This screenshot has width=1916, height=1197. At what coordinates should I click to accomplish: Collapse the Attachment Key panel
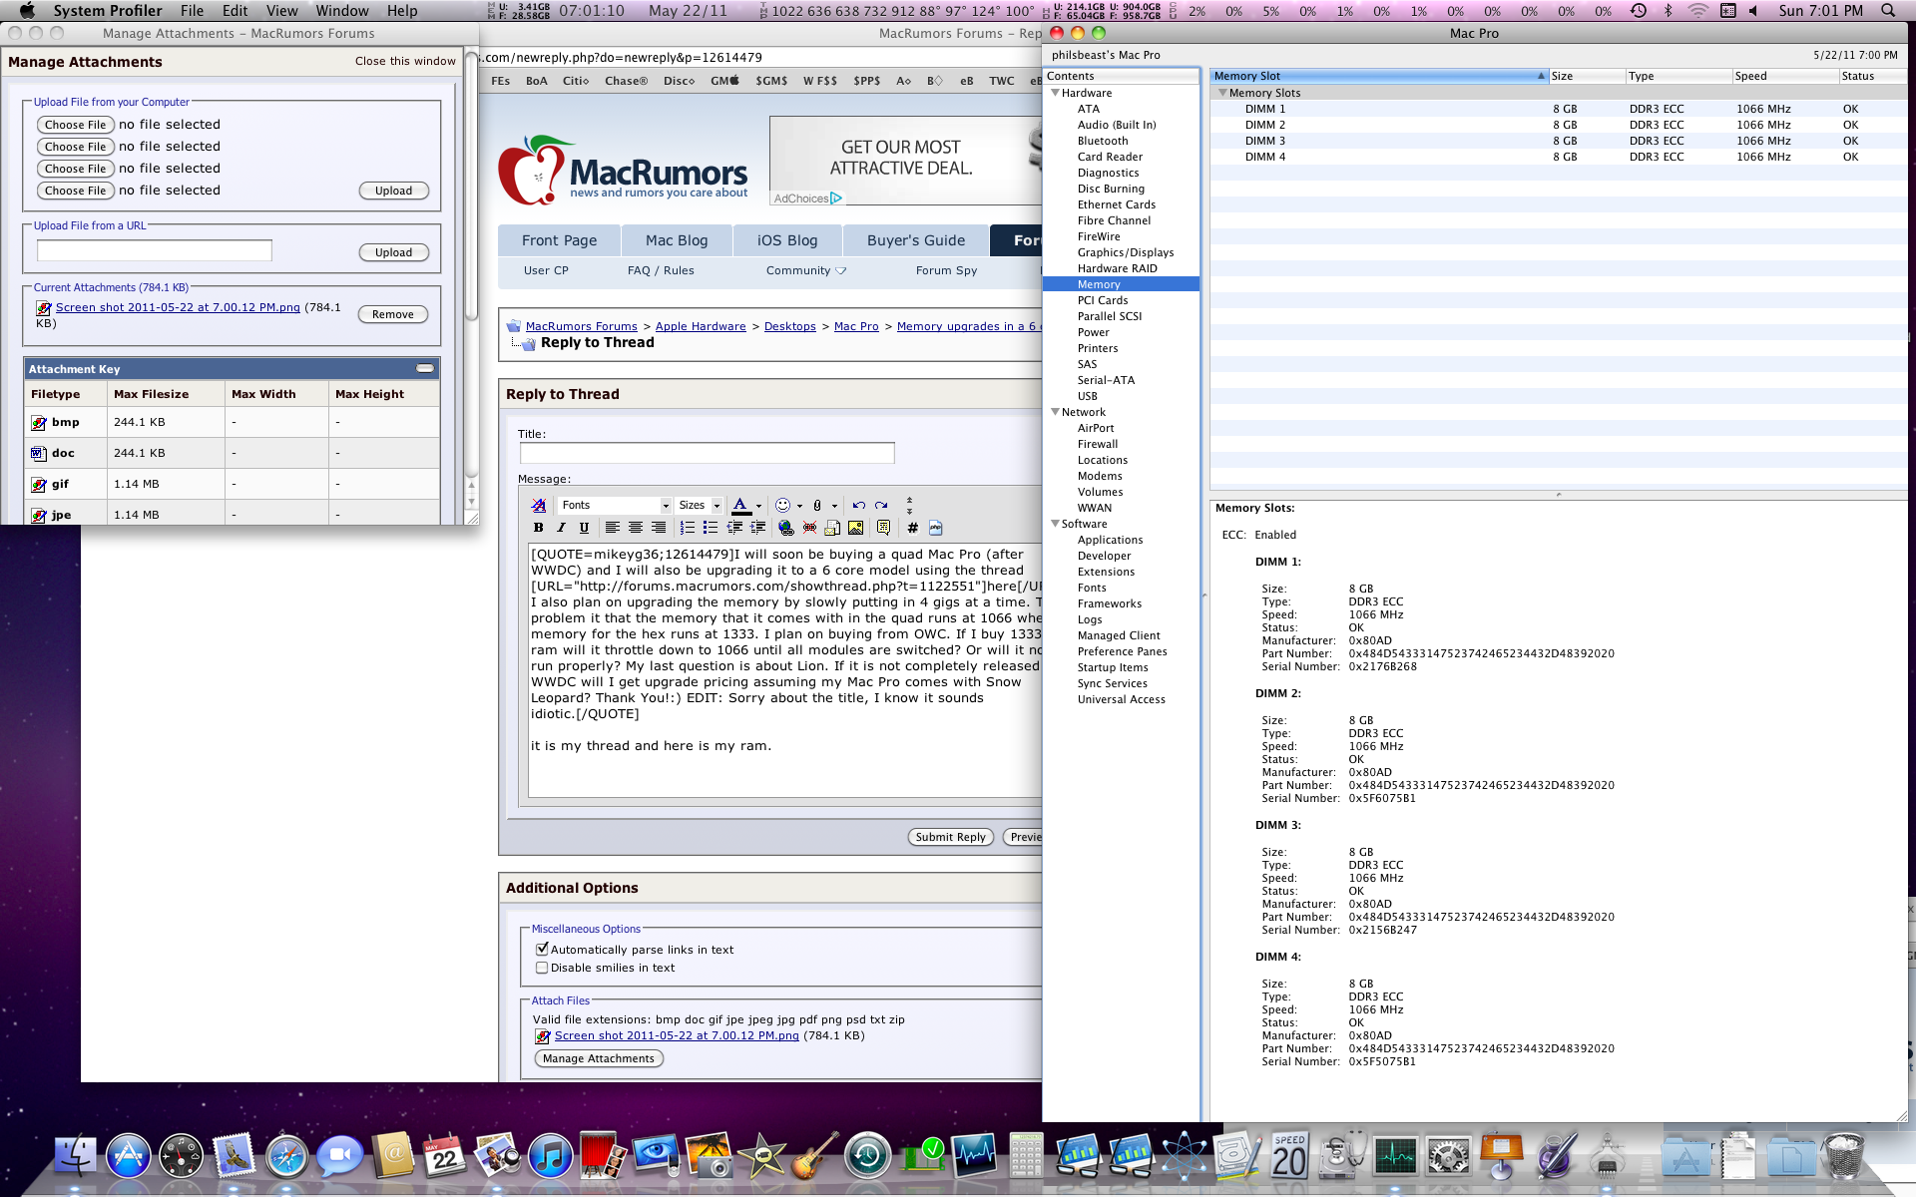[425, 368]
